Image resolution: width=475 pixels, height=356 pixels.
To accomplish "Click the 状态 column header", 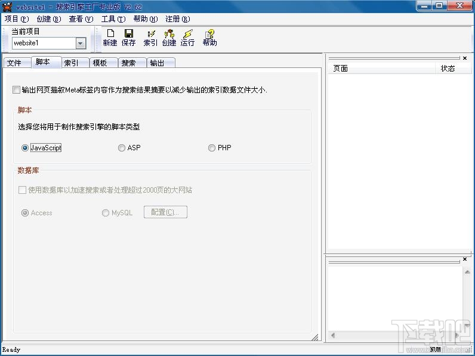I will pyautogui.click(x=453, y=69).
